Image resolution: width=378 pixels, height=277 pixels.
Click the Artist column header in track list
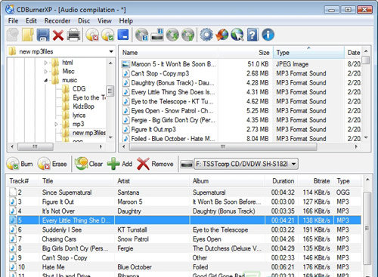[x=152, y=181]
